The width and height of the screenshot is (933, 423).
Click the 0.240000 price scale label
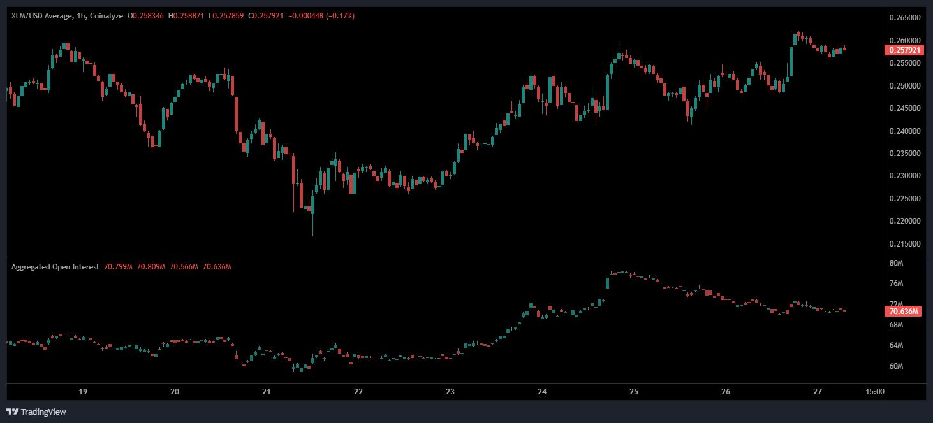pyautogui.click(x=904, y=131)
